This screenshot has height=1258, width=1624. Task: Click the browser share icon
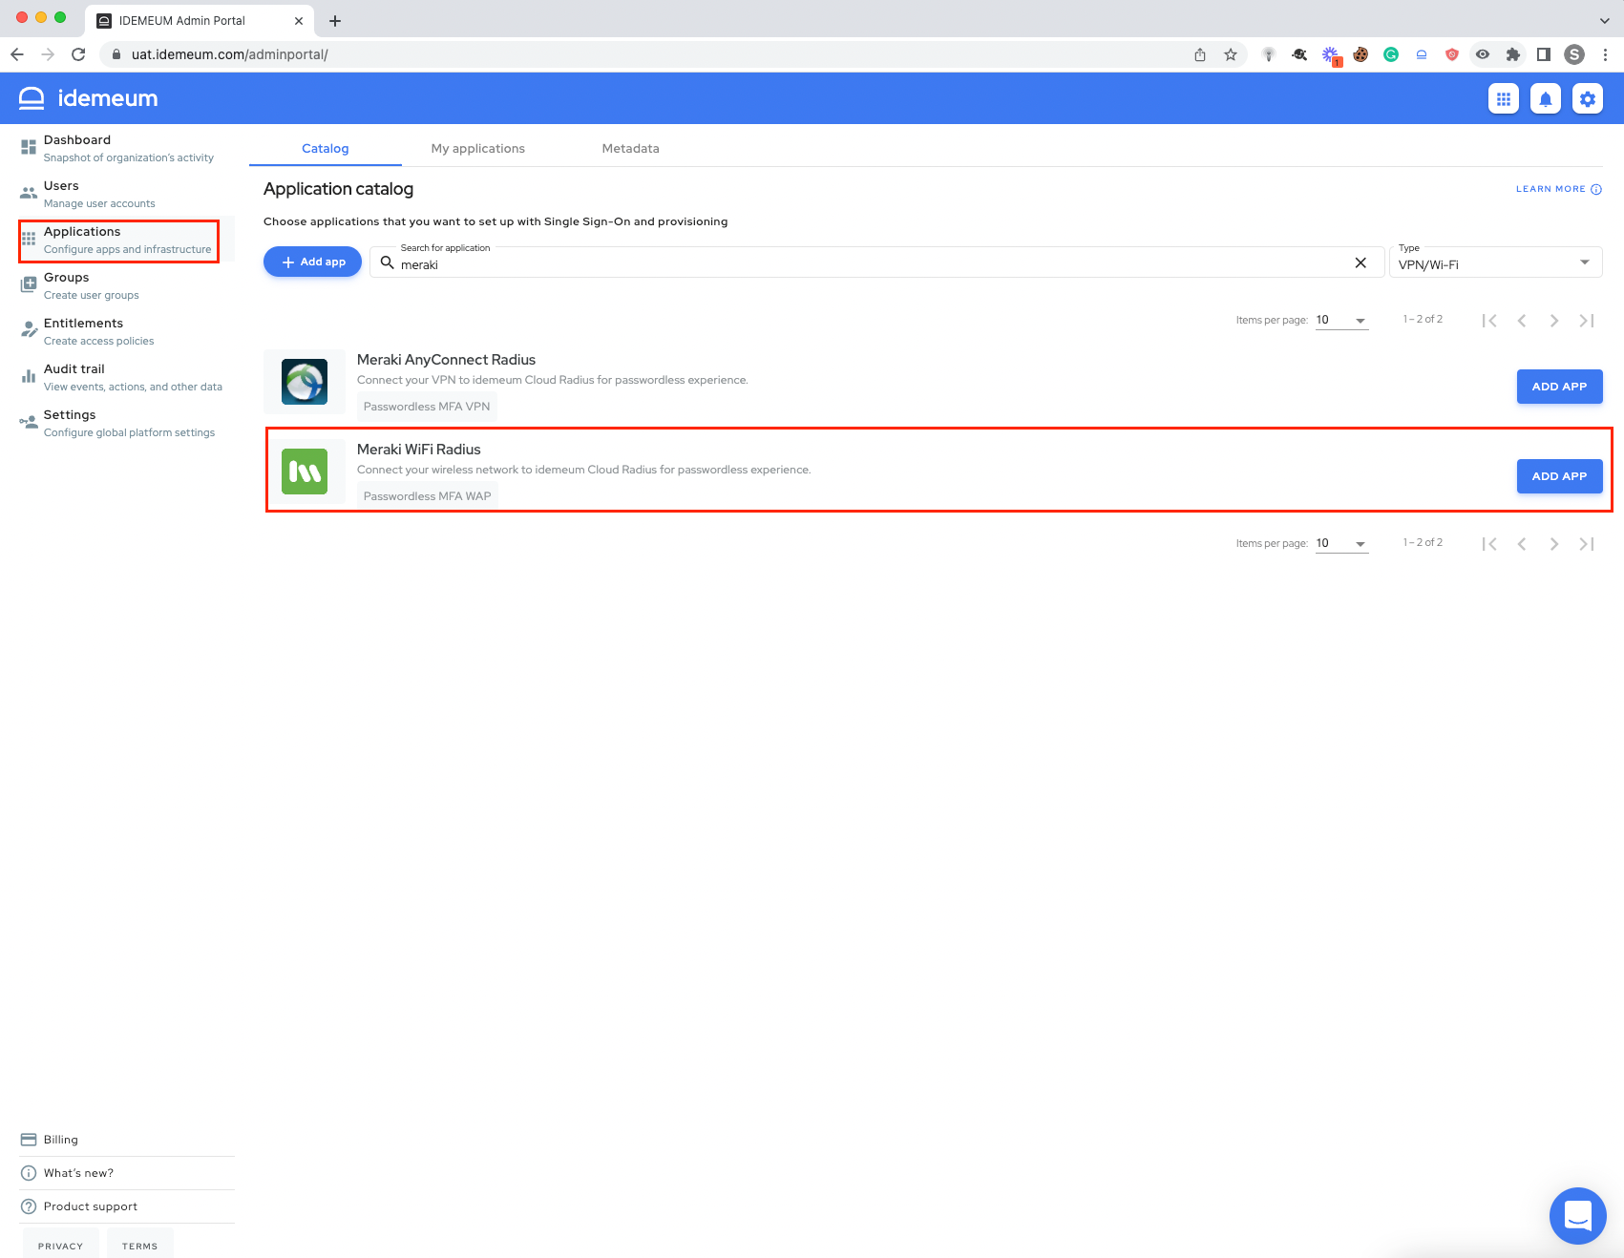point(1200,54)
